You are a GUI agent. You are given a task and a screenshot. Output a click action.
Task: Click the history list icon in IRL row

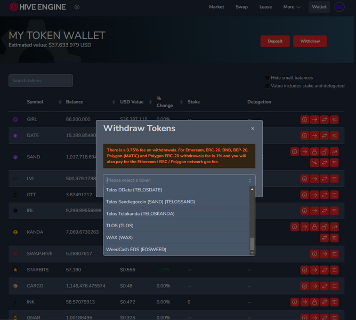click(x=335, y=211)
